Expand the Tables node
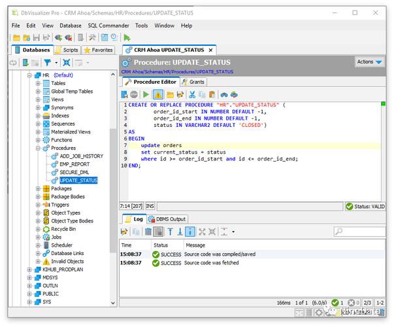 (x=38, y=83)
